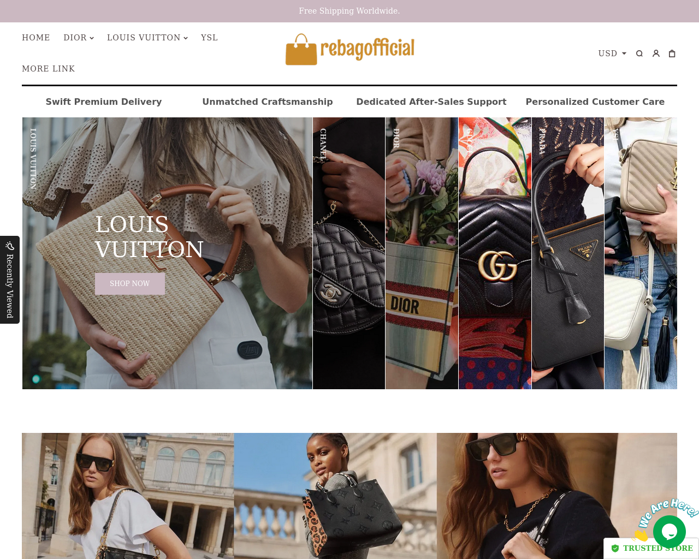Open the live chat bubble icon
The height and width of the screenshot is (559, 699).
(x=670, y=531)
